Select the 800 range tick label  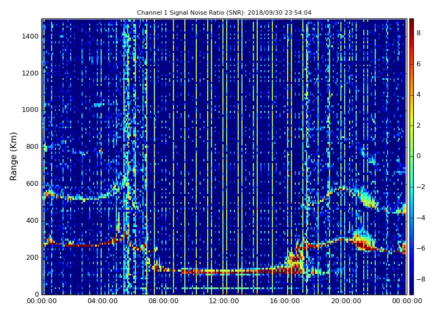pyautogui.click(x=32, y=147)
